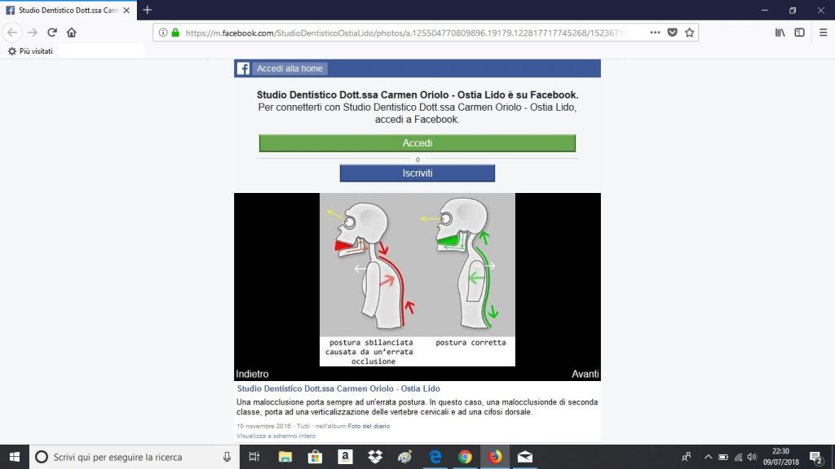This screenshot has width=835, height=469.
Task: Go to the Firefox home page icon
Action: tap(72, 33)
